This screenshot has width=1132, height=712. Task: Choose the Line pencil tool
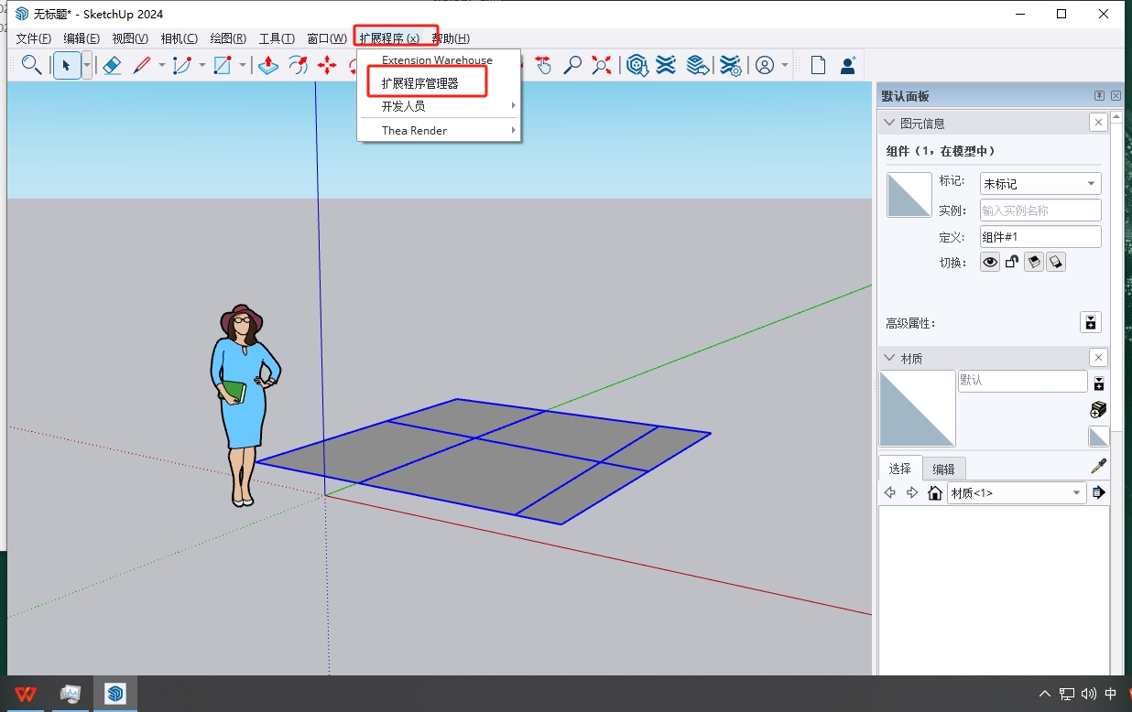click(x=142, y=65)
